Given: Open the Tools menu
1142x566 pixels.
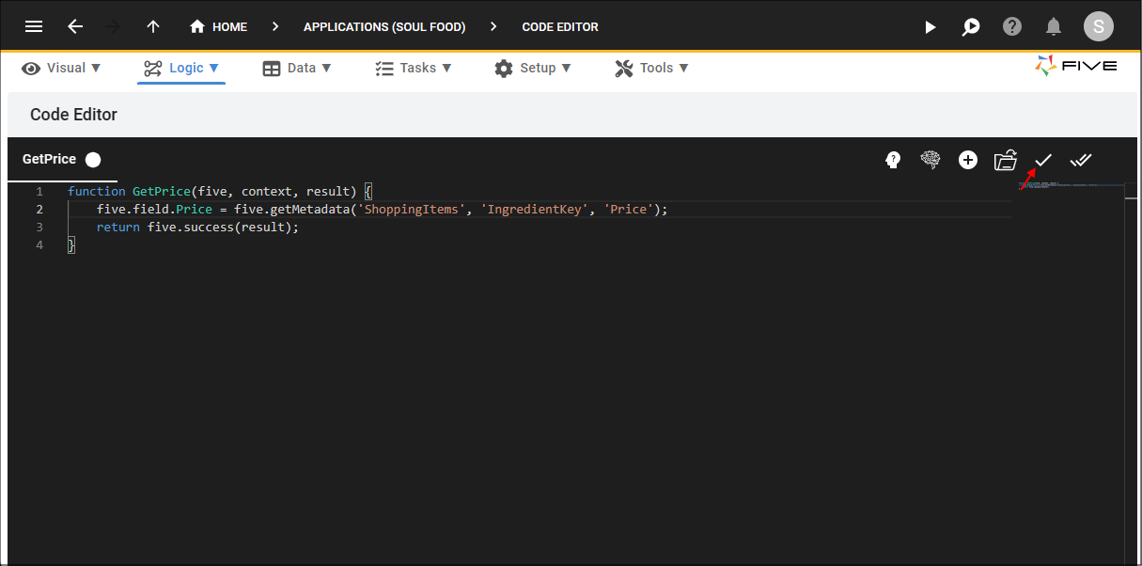Looking at the screenshot, I should point(652,68).
